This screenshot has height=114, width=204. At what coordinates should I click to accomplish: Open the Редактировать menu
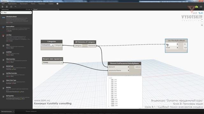click(12, 4)
